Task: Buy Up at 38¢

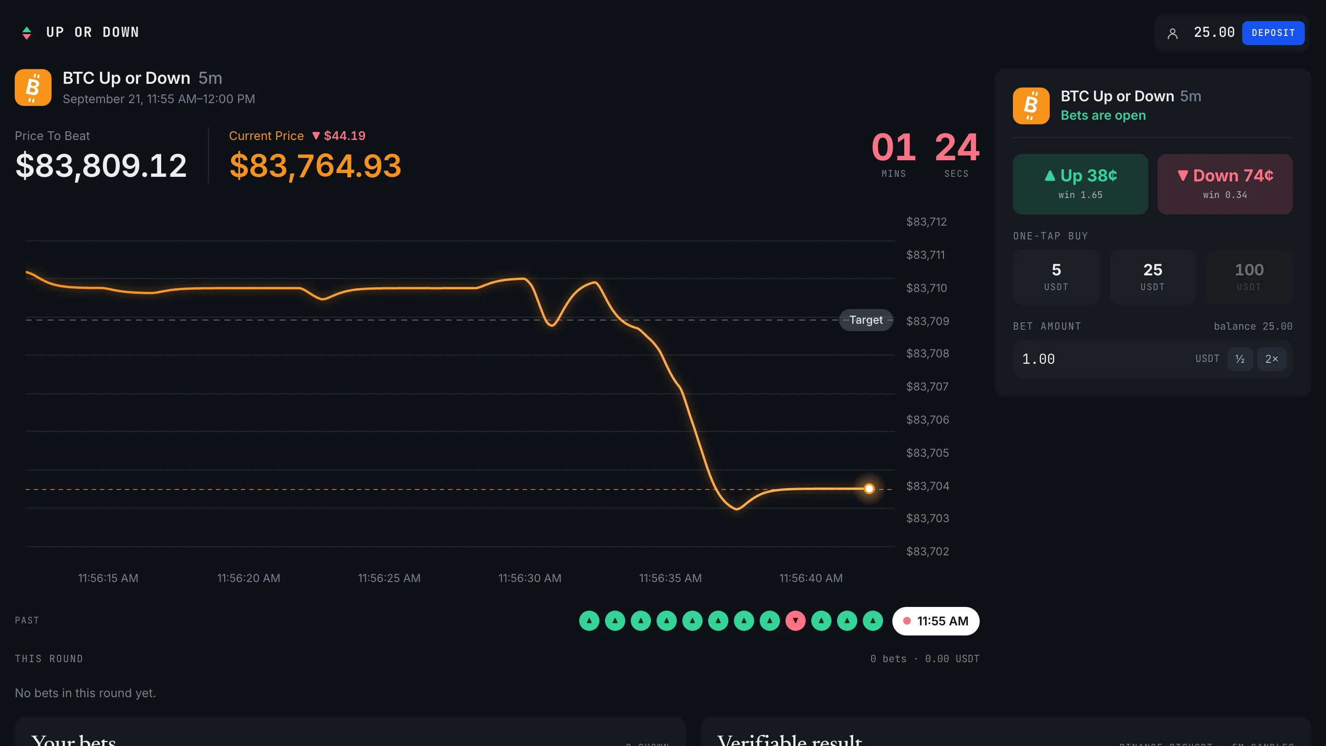Action: 1080,184
